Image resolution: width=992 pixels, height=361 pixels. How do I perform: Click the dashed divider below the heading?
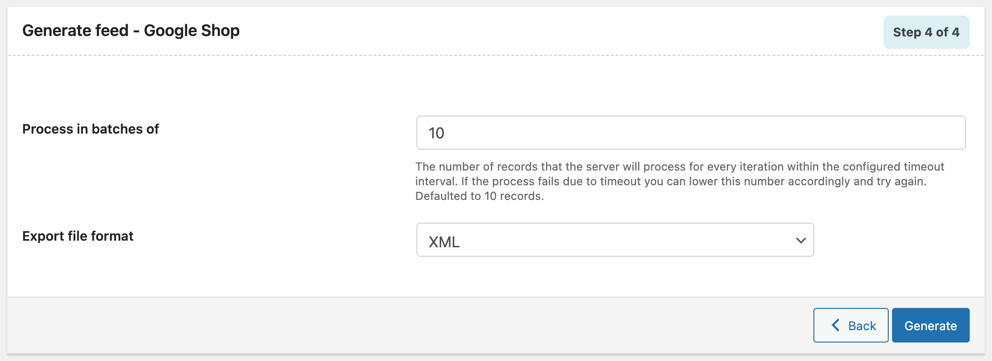496,55
